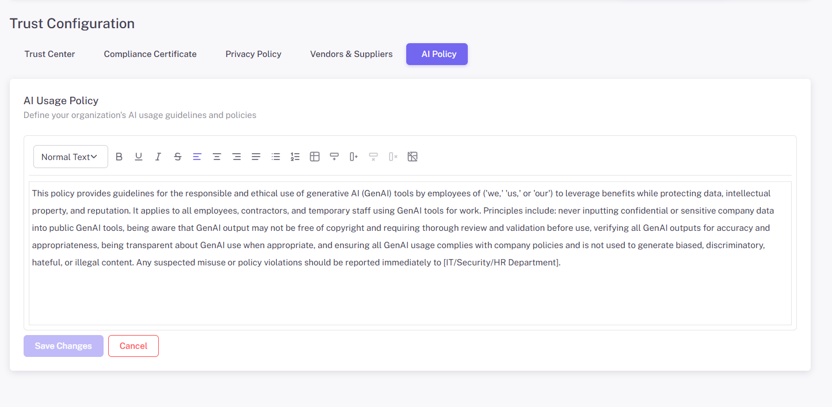Switch to the Trust Center tab
The height and width of the screenshot is (407, 832).
pyautogui.click(x=49, y=54)
